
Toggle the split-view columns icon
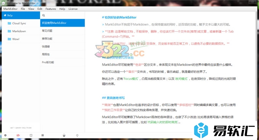click(x=31, y=135)
